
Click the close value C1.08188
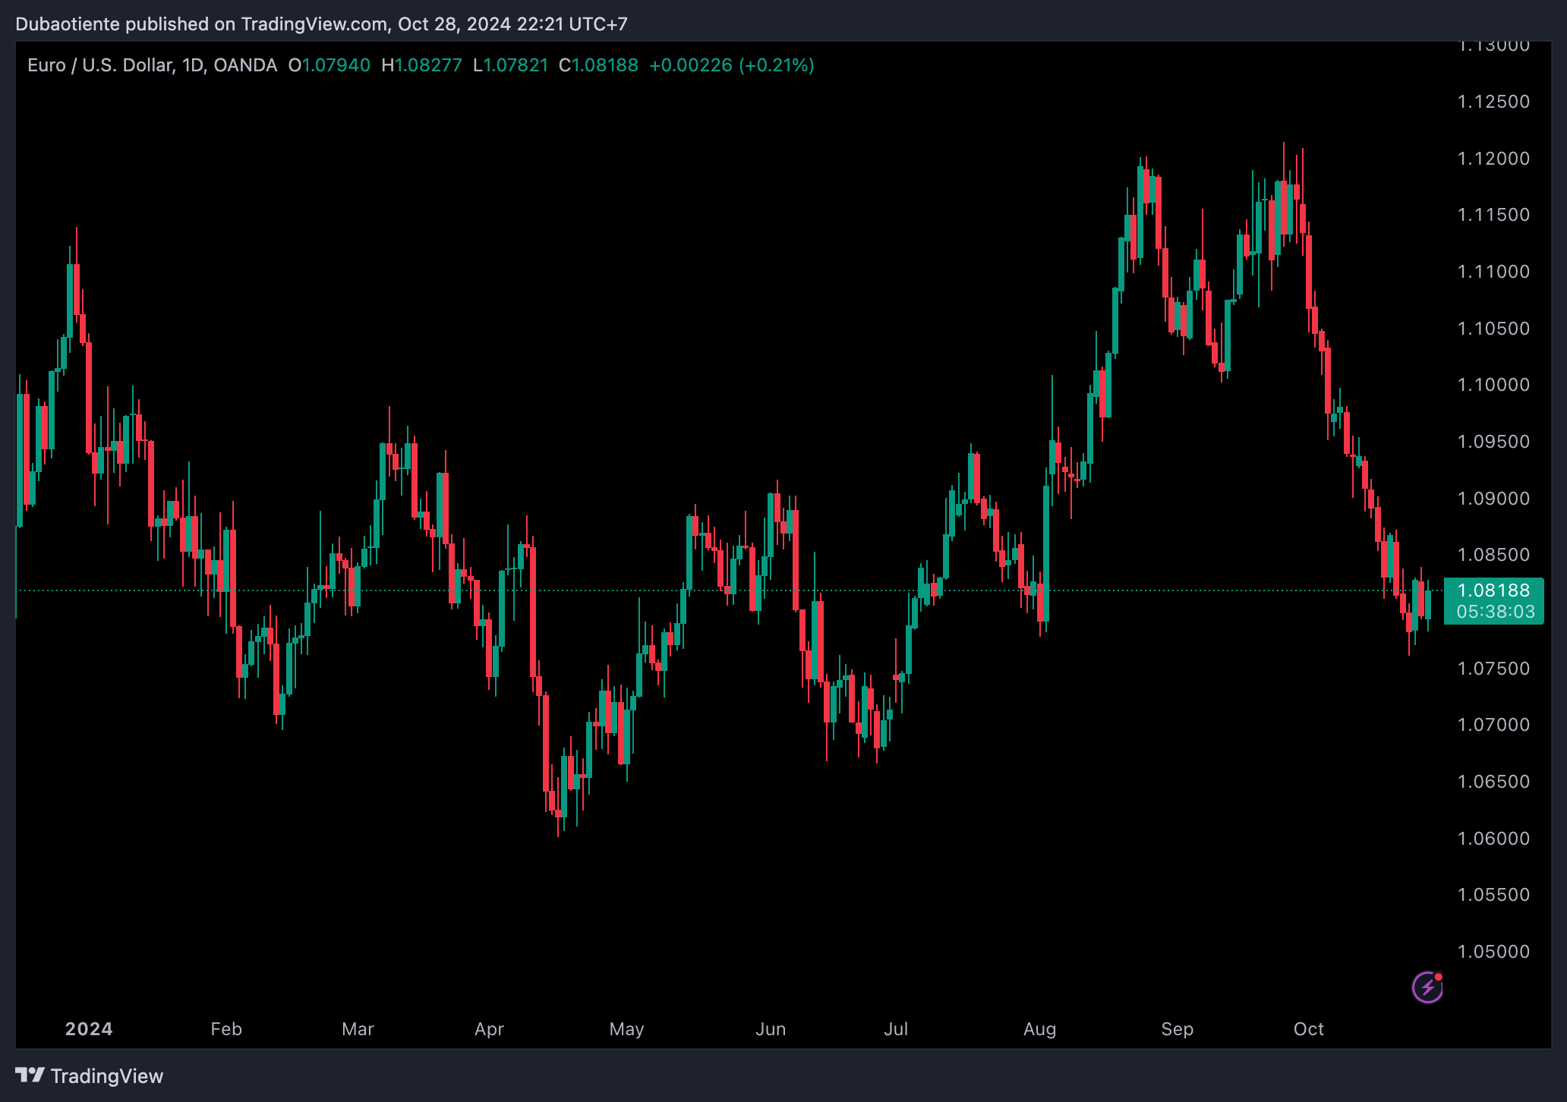[599, 65]
